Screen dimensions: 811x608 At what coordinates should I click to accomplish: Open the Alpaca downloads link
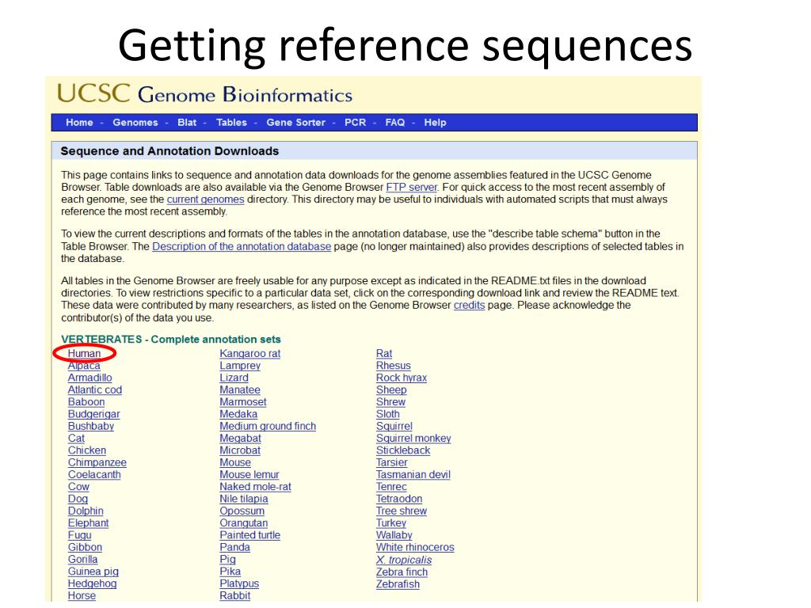pyautogui.click(x=84, y=366)
